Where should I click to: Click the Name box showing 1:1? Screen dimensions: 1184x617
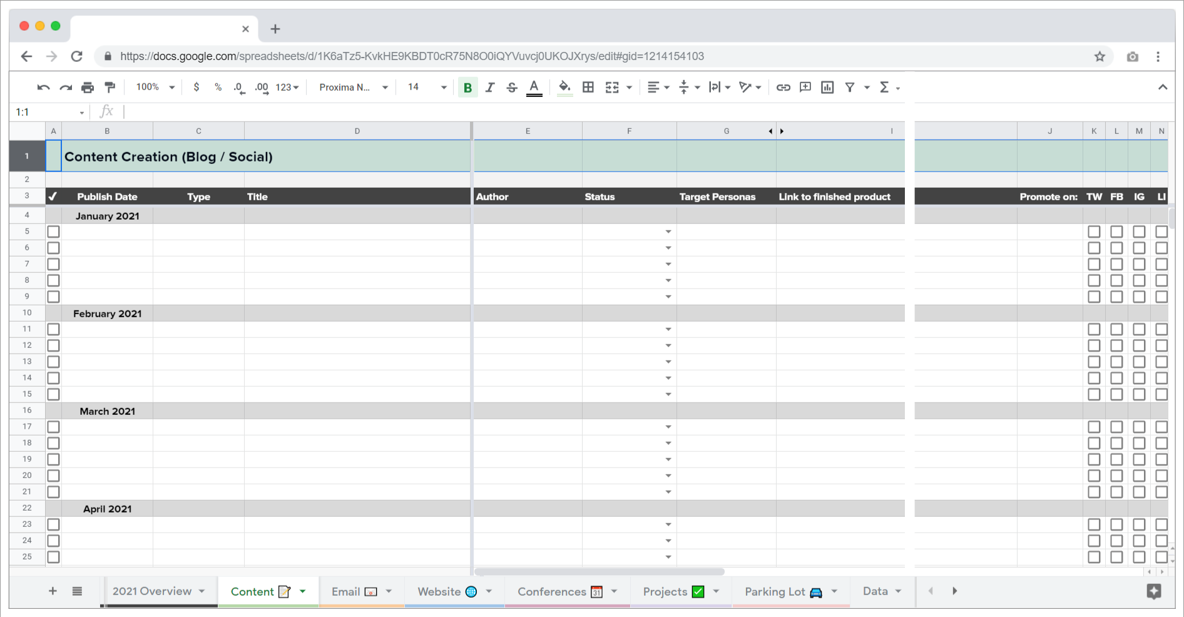coord(49,112)
